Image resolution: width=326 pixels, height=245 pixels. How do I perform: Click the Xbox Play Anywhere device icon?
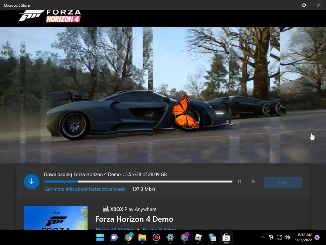106,209
